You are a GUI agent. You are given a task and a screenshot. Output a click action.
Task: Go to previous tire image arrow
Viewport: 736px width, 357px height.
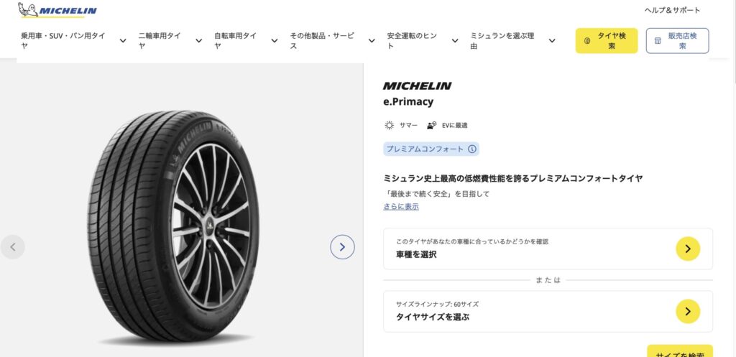(x=13, y=247)
